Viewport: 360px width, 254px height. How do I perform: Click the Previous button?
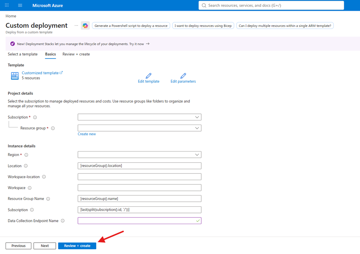pos(18,246)
